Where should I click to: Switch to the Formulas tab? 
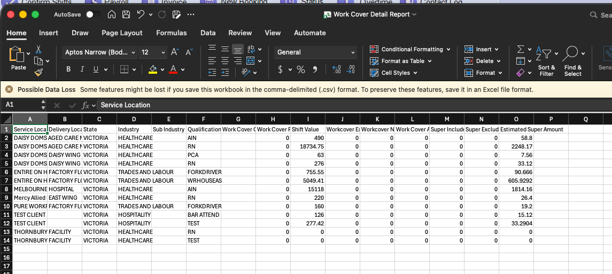pos(171,33)
